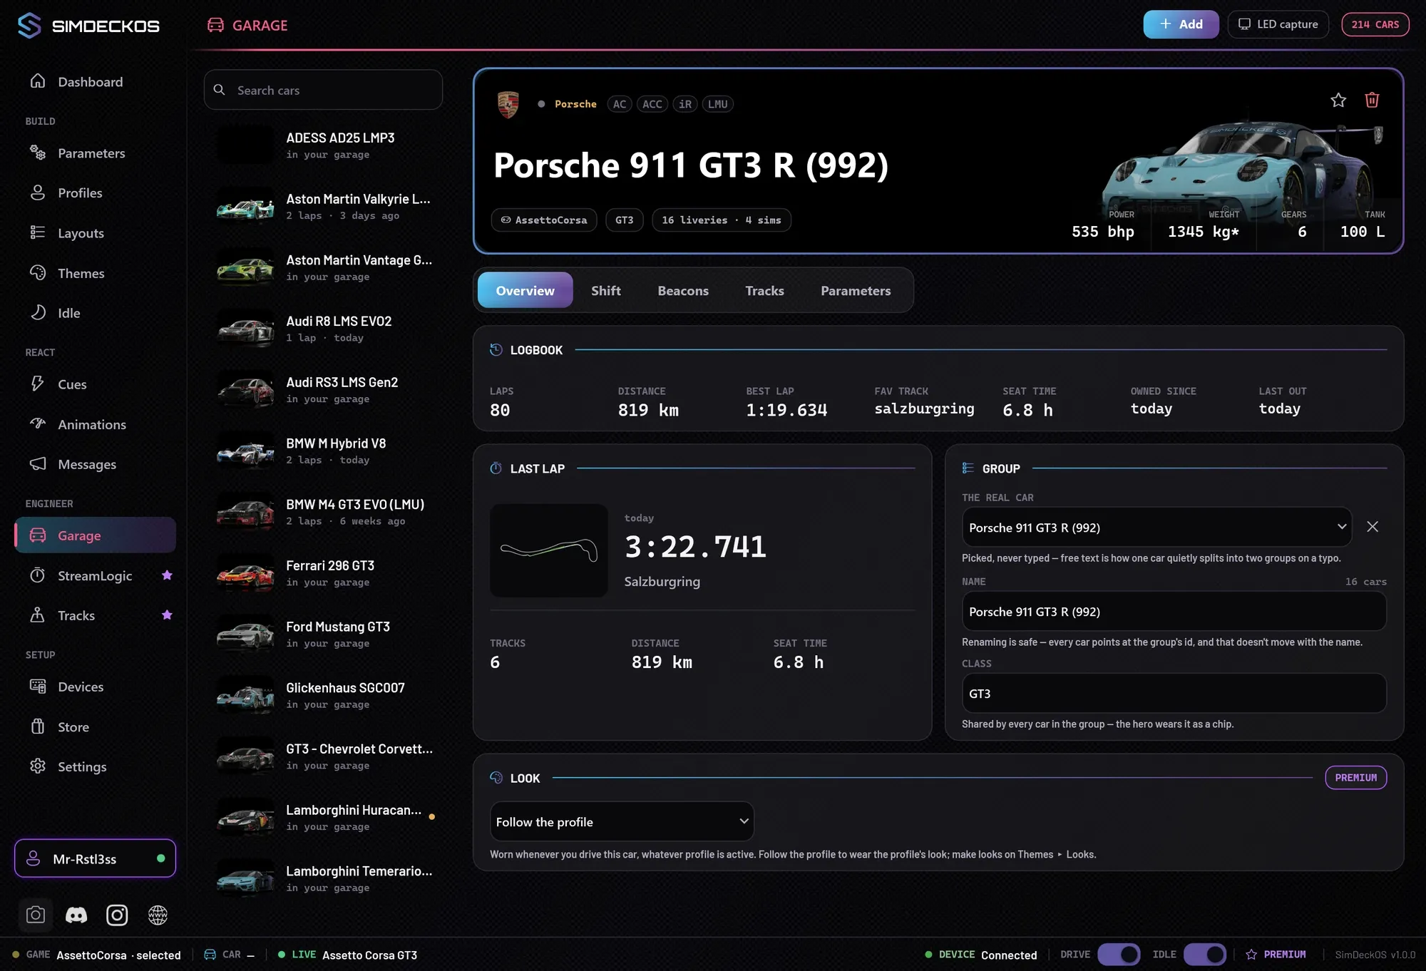Clear the real car selection with the X

[x=1373, y=527]
